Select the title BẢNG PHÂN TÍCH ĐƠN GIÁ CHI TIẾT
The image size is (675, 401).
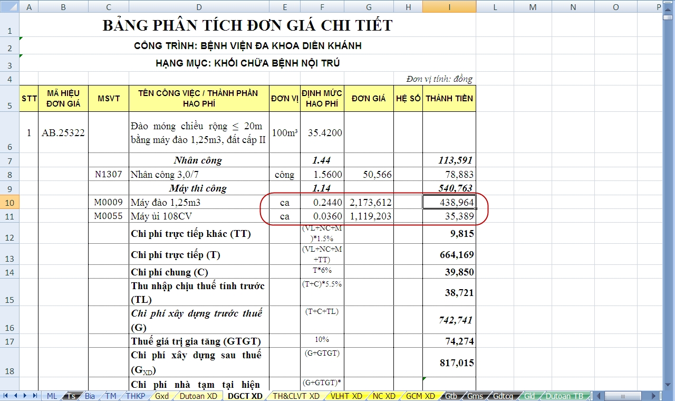(x=247, y=25)
